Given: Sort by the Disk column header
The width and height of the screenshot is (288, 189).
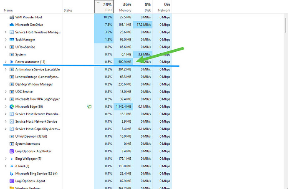Looking at the screenshot, I should (x=143, y=7).
